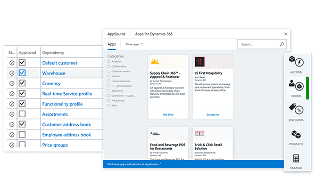The image size is (316, 195).
Task: Open the Default customer dependency link
Action: tap(60, 63)
